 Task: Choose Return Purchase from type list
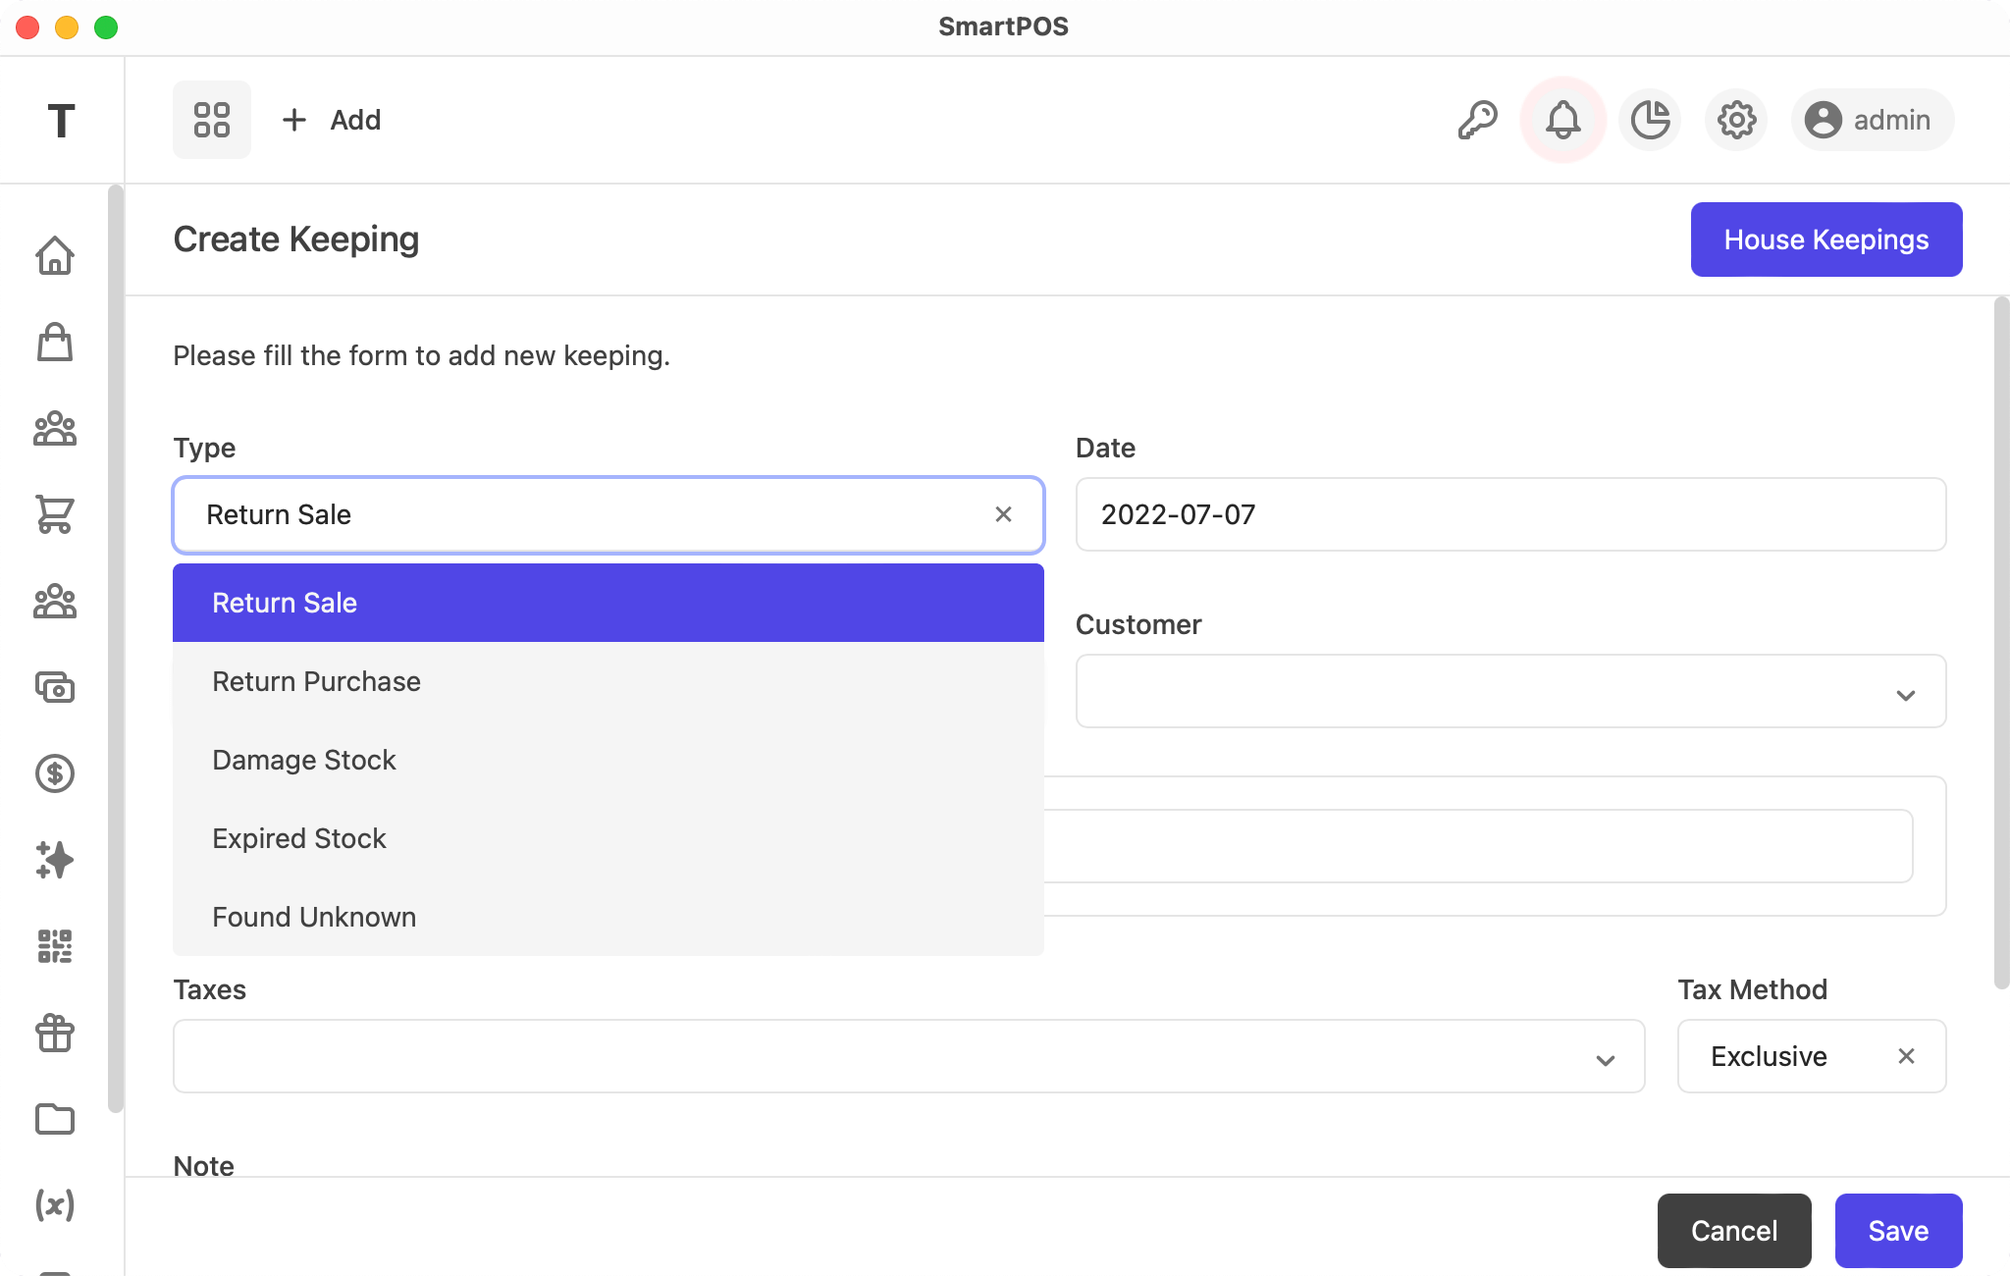click(x=316, y=681)
